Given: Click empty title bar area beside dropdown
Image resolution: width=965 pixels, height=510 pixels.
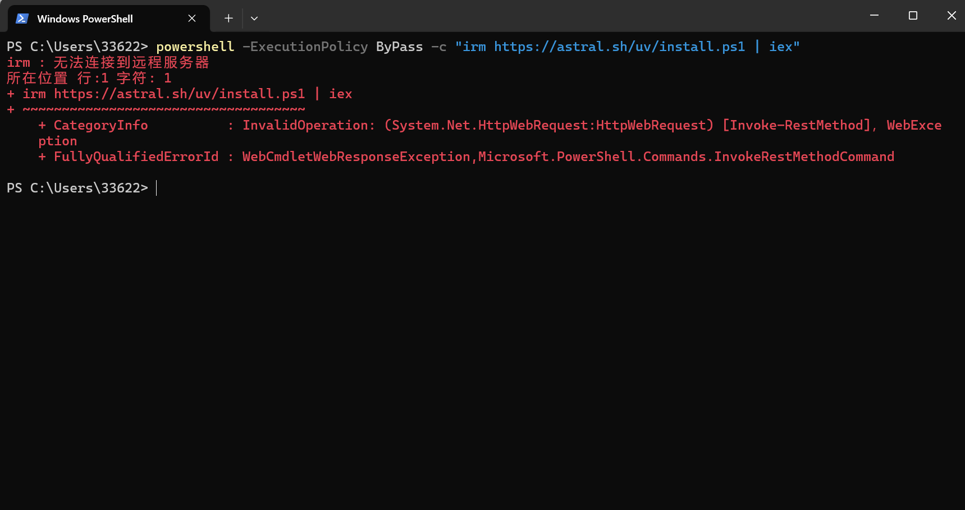Looking at the screenshot, I should [x=561, y=17].
